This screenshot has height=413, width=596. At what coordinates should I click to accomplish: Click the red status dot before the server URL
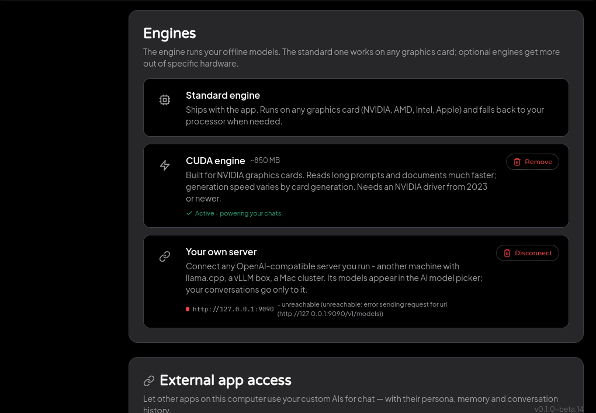point(188,309)
